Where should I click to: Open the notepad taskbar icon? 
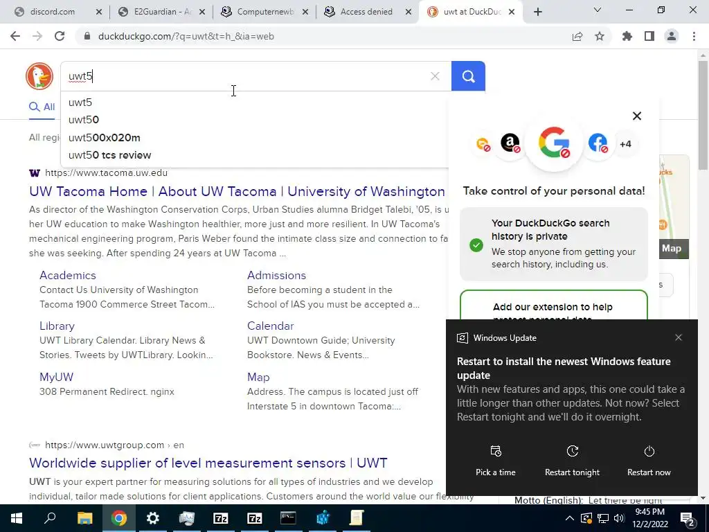coord(357,518)
